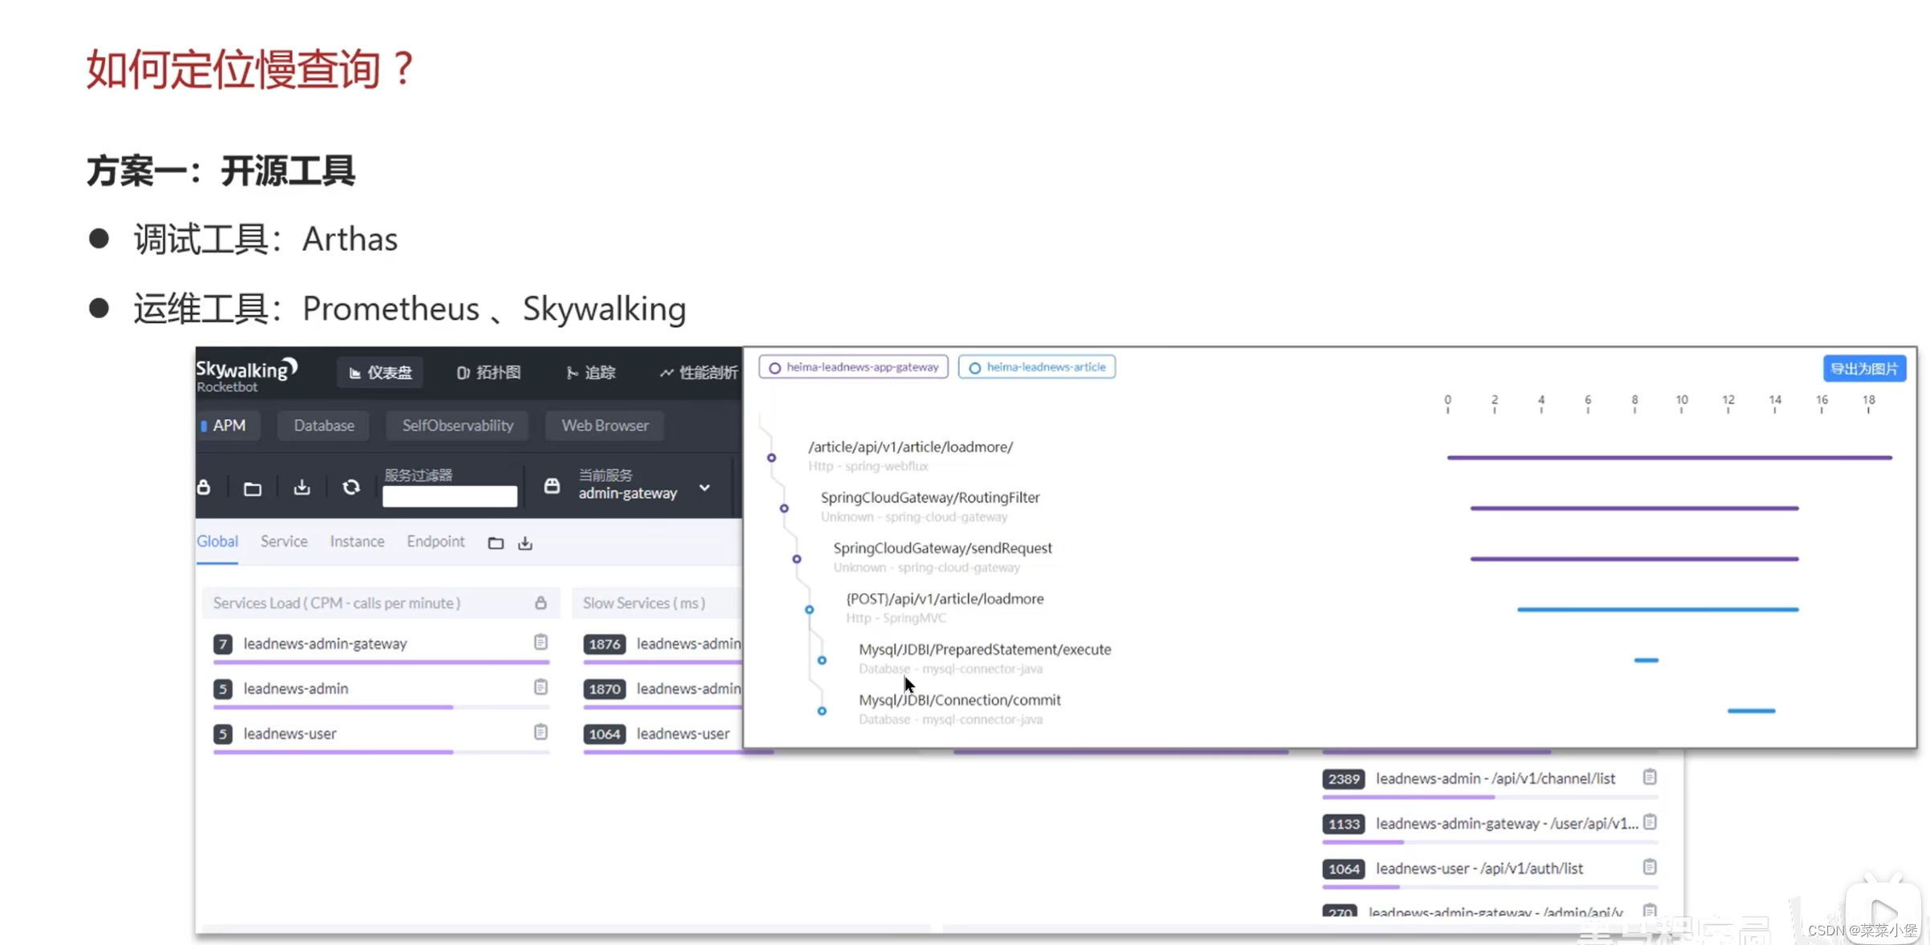The width and height of the screenshot is (1930, 945).
Task: Open the 追踪 trace tab
Action: coord(591,373)
